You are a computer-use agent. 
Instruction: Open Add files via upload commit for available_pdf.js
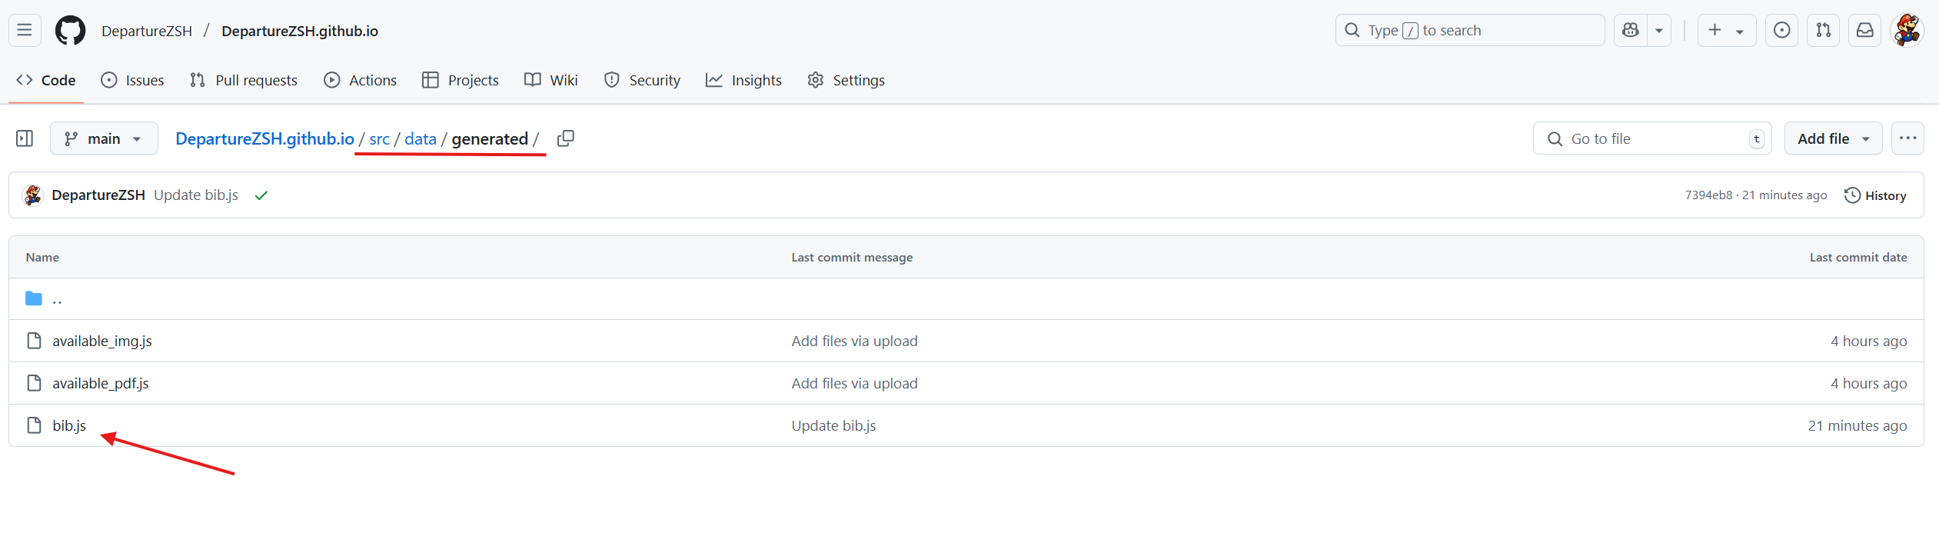point(854,383)
